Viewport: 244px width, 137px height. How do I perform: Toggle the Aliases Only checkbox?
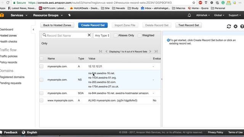116,35
